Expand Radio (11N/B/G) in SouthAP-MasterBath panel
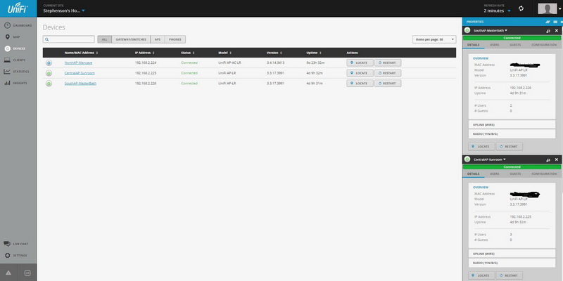Image resolution: width=563 pixels, height=281 pixels. click(x=512, y=133)
